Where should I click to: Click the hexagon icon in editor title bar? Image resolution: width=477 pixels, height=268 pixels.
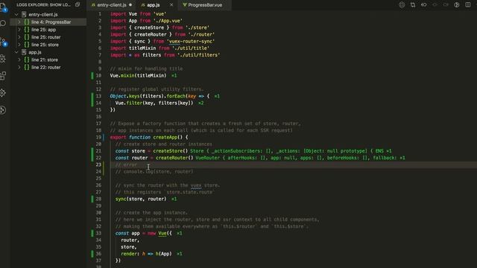[x=402, y=5]
